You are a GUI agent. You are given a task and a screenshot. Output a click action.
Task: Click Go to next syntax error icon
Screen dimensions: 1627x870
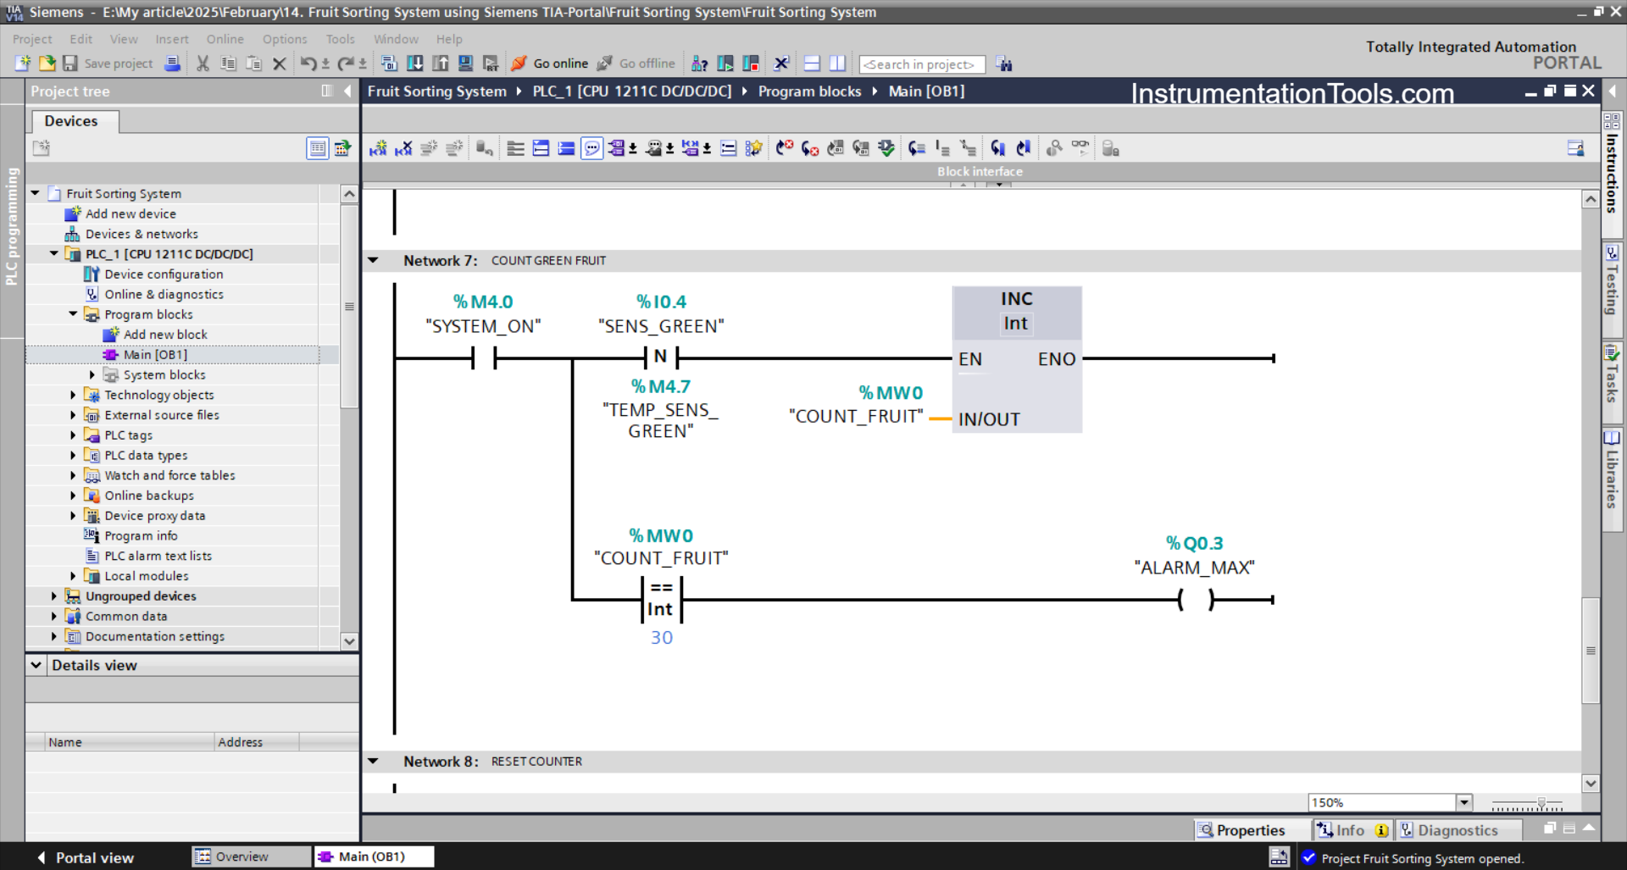[x=810, y=148]
